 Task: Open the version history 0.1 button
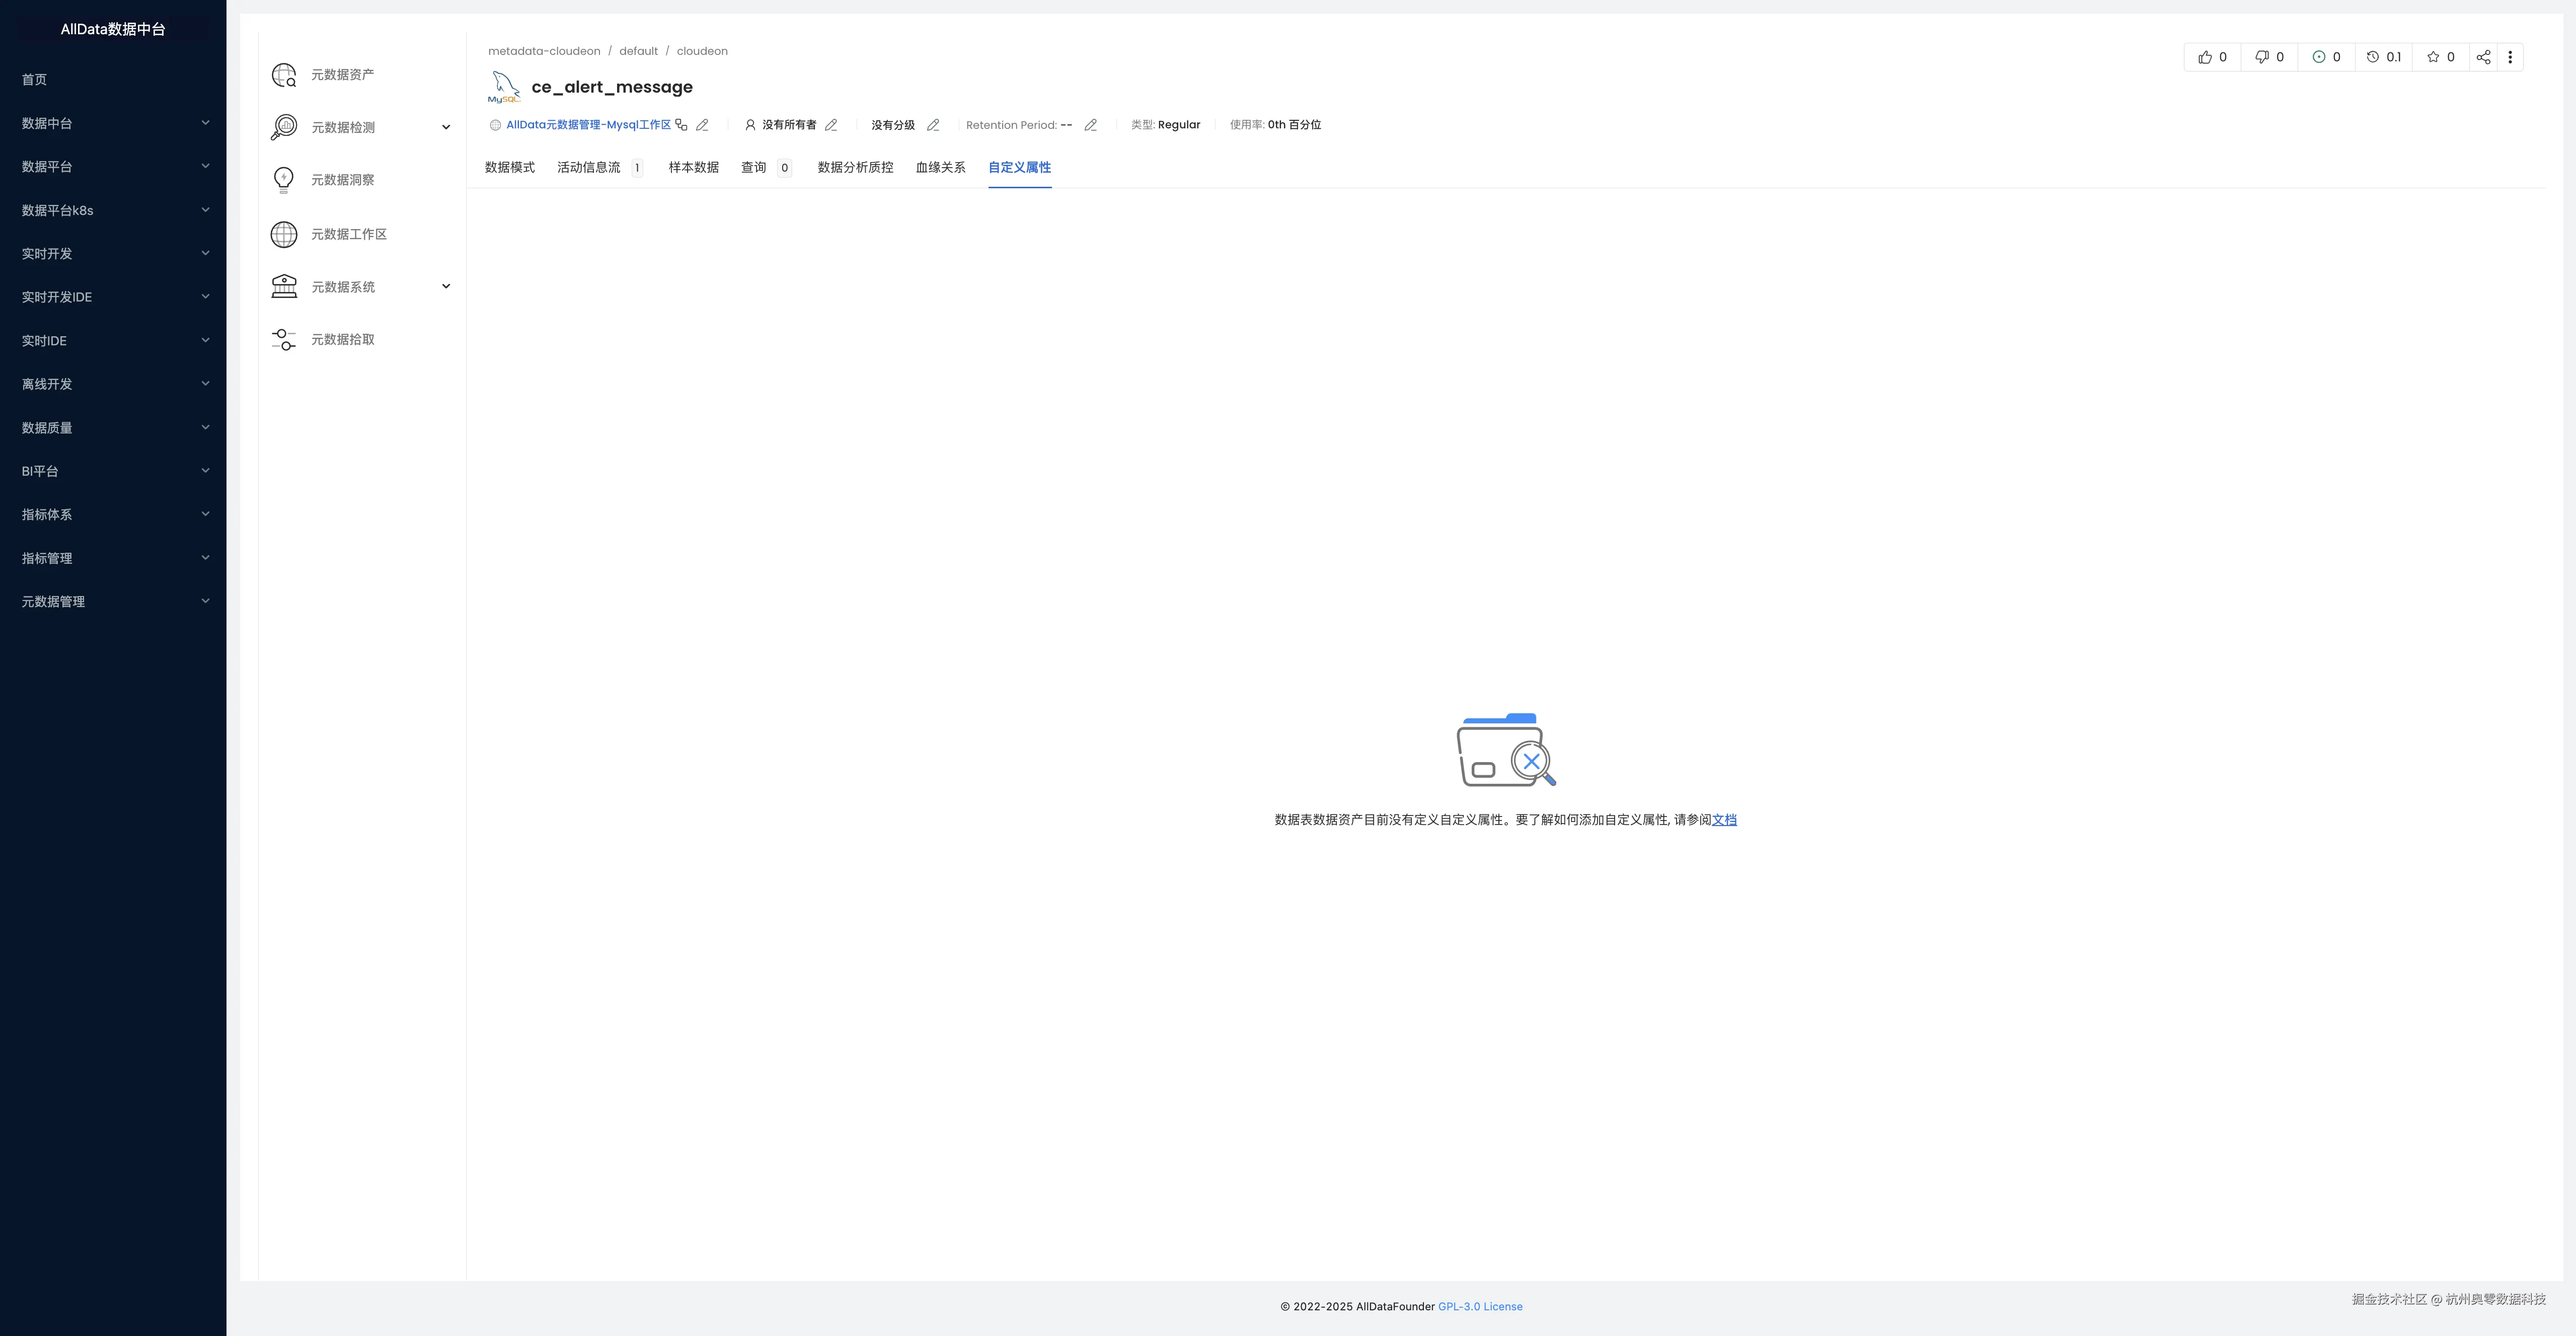[2384, 57]
